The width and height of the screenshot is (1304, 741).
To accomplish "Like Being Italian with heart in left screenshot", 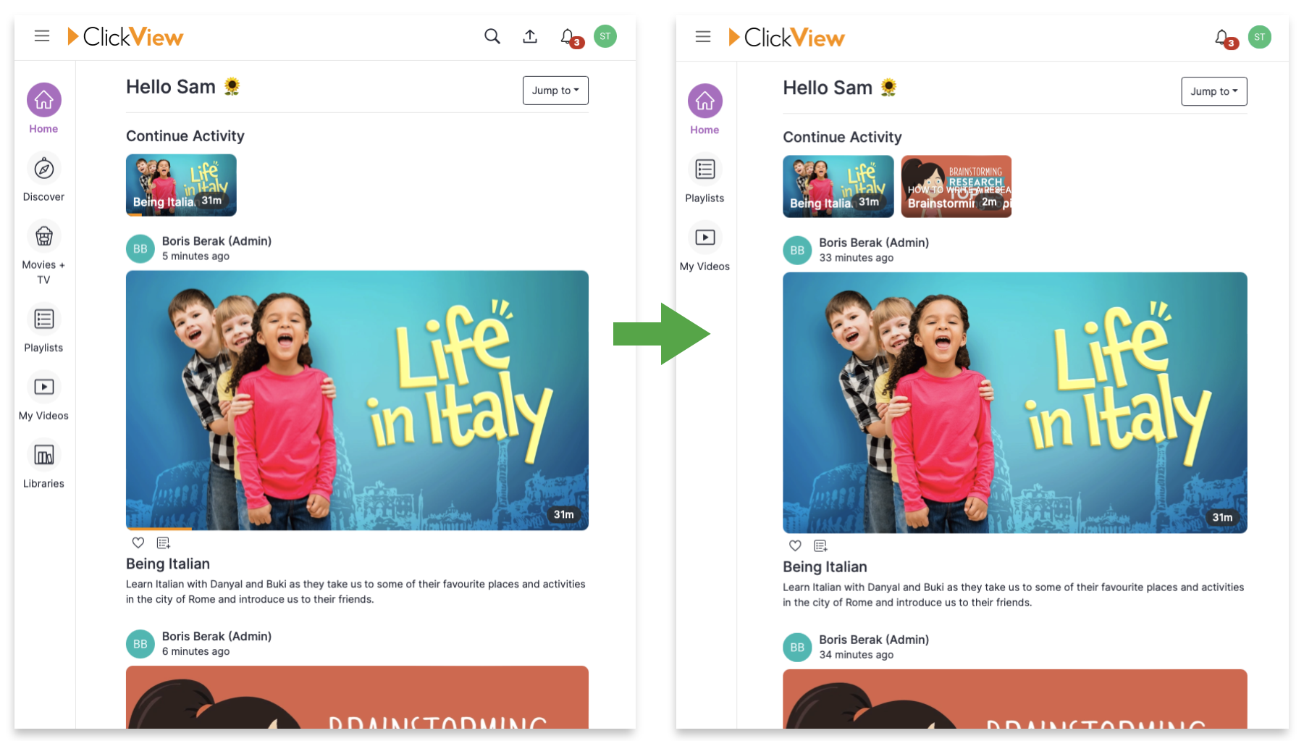I will pos(138,543).
